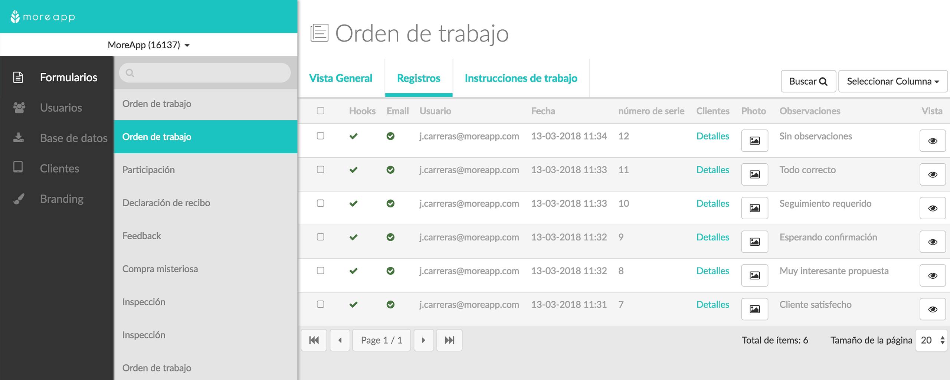This screenshot has height=380, width=950.
Task: Change page size selector showing 20
Action: pos(931,340)
